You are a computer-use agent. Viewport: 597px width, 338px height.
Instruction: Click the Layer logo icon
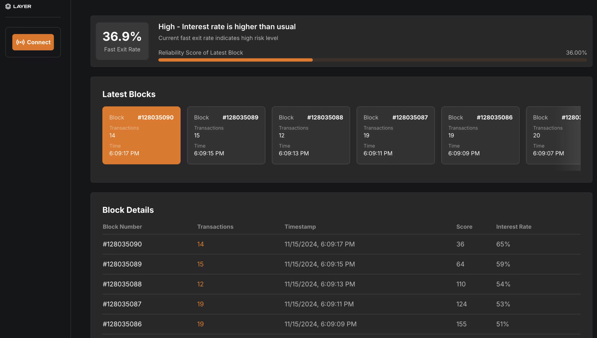[8, 7]
